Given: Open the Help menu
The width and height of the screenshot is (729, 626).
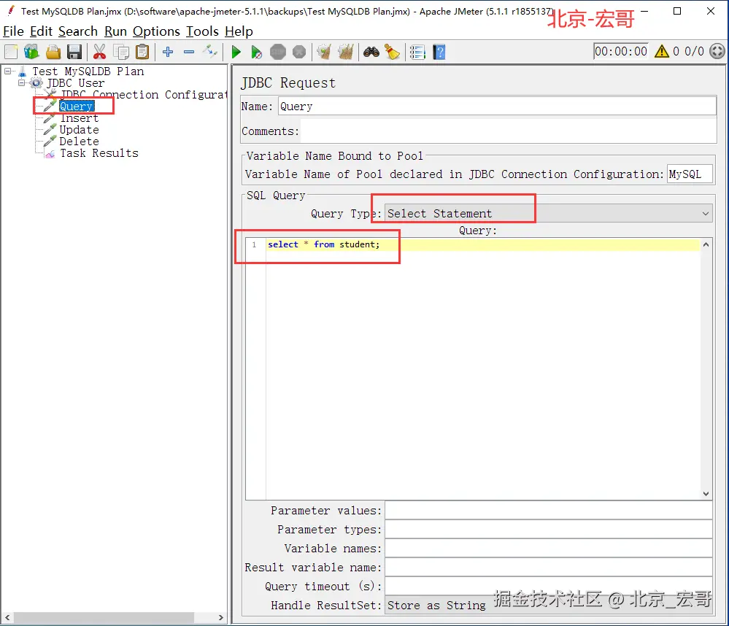Looking at the screenshot, I should [239, 31].
